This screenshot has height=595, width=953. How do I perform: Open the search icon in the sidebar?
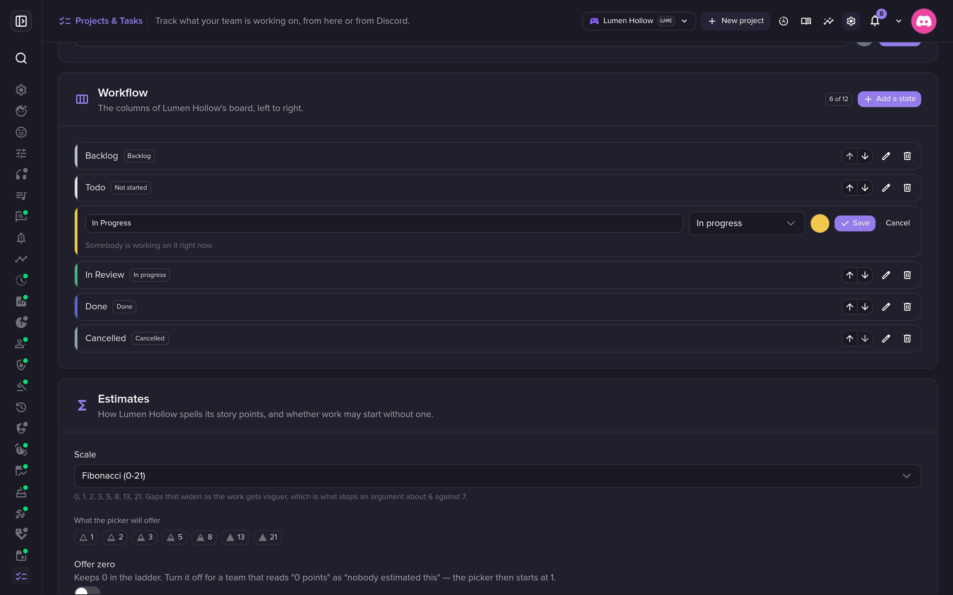click(x=21, y=58)
